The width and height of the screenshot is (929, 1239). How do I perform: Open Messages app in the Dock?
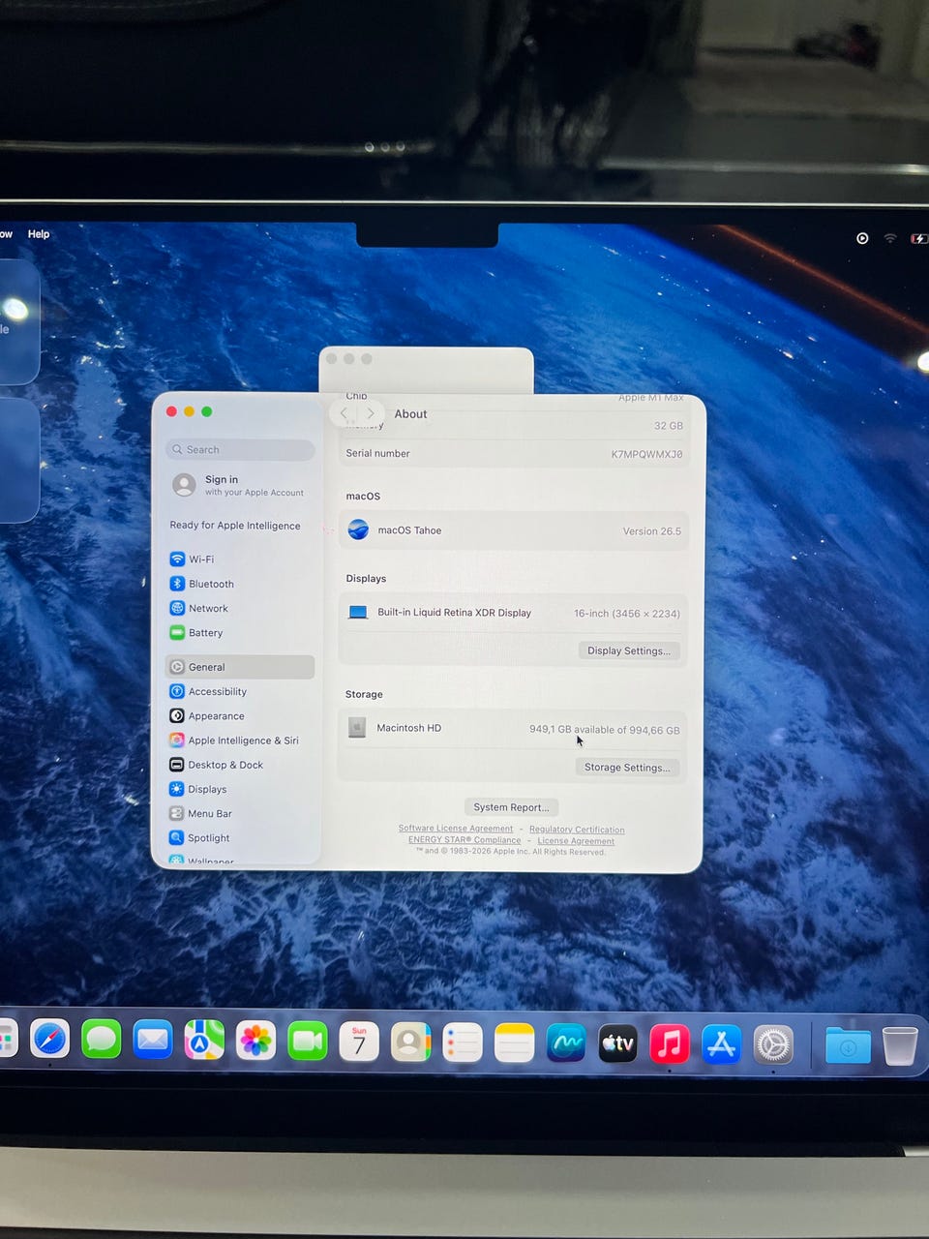102,1041
